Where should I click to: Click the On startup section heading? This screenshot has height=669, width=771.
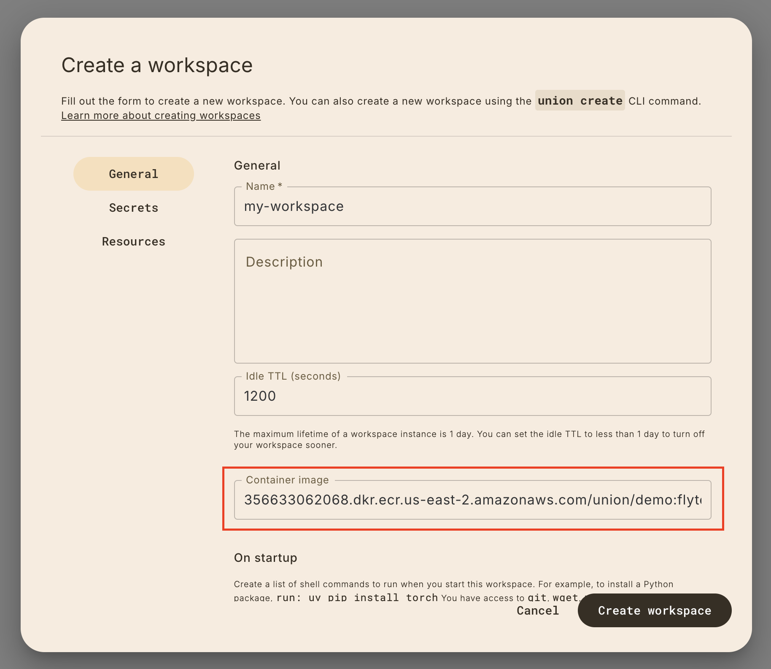pos(265,558)
